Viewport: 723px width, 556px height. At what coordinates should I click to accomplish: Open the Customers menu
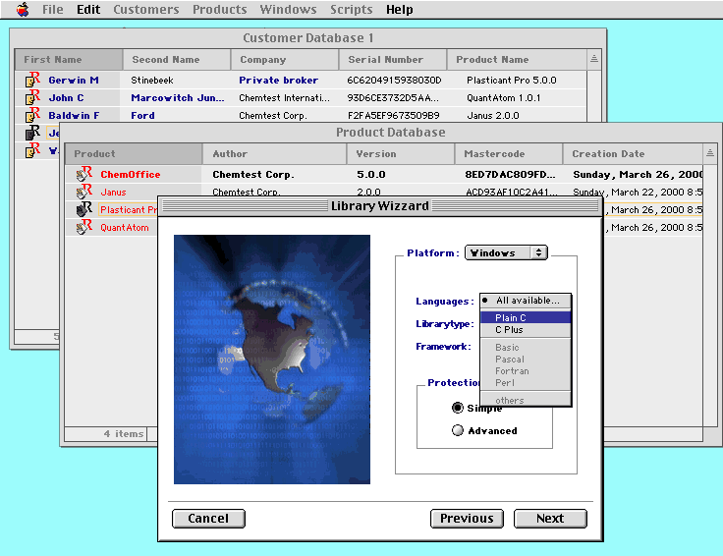[146, 10]
